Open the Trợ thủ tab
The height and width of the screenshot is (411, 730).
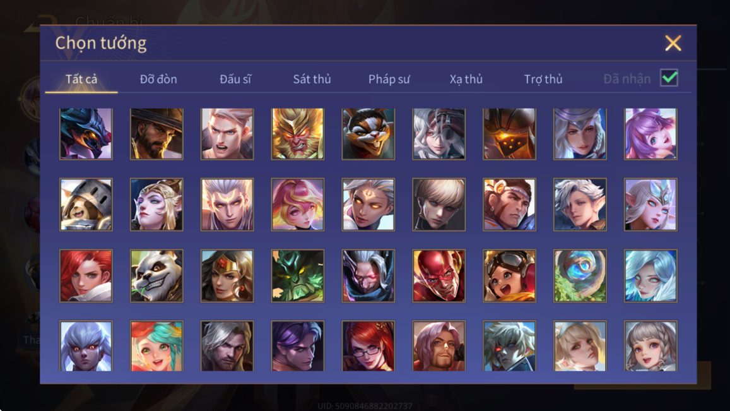[543, 79]
